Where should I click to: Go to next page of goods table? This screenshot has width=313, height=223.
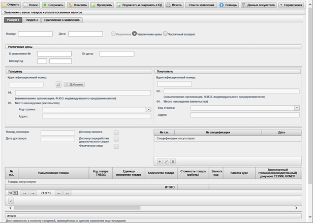click(x=58, y=193)
